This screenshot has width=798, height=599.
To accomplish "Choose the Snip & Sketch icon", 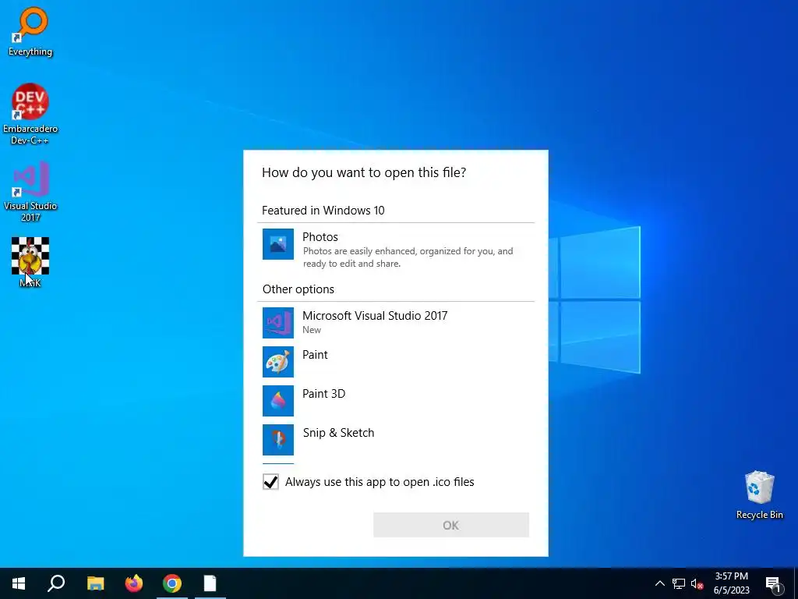I will coord(278,440).
